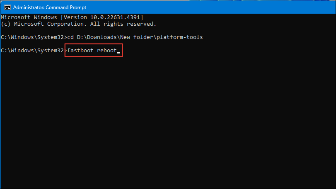The image size is (336, 189).
Task: Click the word New in the path
Action: (x=125, y=37)
